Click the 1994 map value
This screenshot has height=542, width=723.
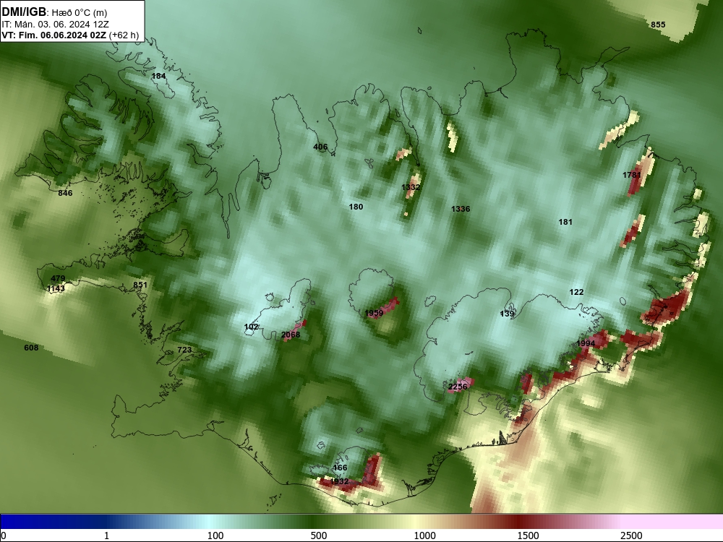tap(586, 343)
